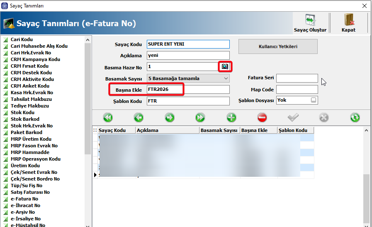372x227 pixels.
Task: Click the Başına Ekle input field
Action: point(188,90)
